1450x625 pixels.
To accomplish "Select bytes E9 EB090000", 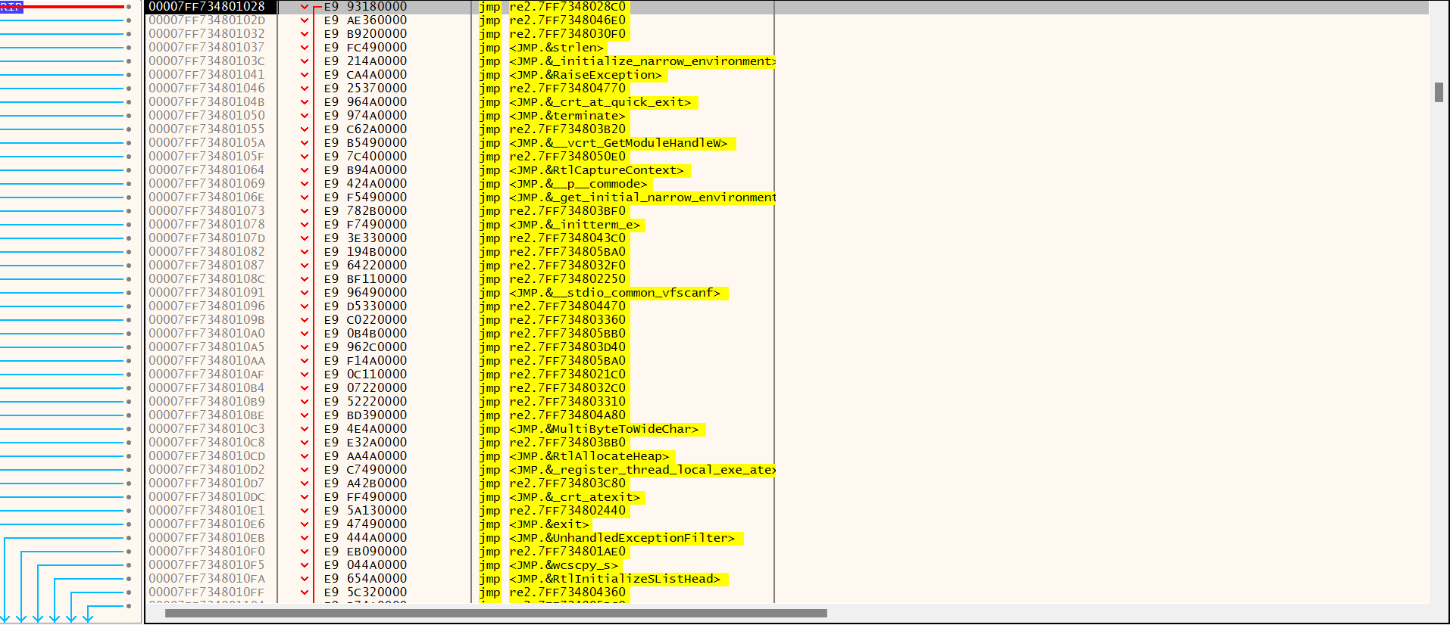I will point(365,552).
